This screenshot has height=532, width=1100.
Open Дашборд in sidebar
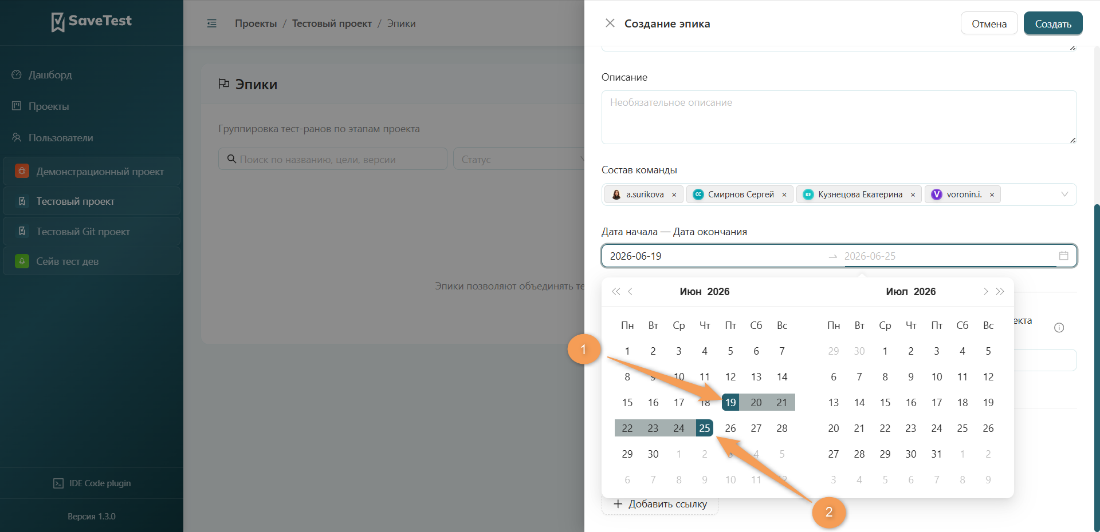tap(50, 75)
